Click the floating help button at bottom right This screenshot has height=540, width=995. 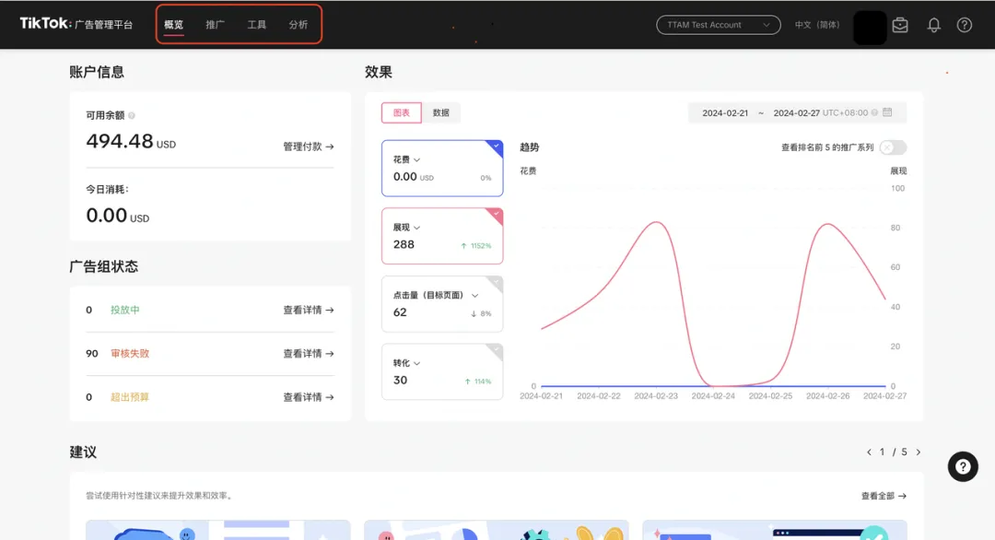(x=963, y=466)
